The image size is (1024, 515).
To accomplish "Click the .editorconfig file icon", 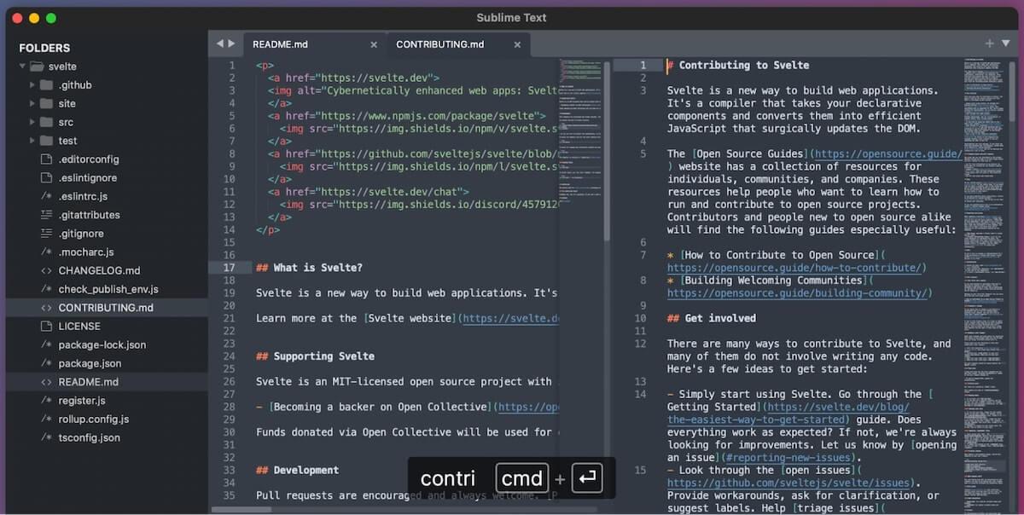I will tap(46, 159).
